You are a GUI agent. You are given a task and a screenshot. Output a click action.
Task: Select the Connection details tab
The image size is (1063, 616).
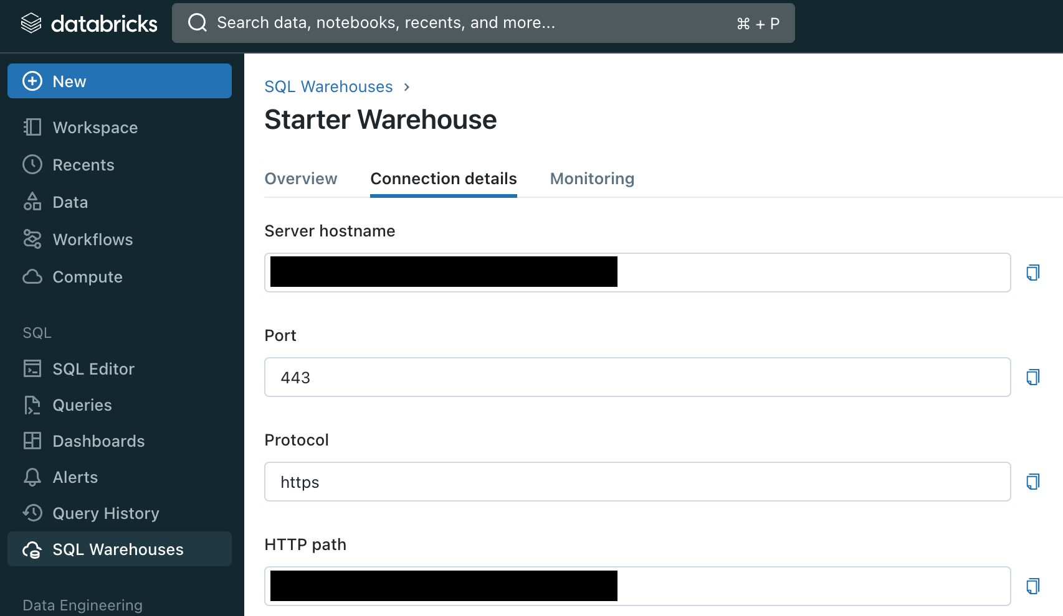point(444,179)
